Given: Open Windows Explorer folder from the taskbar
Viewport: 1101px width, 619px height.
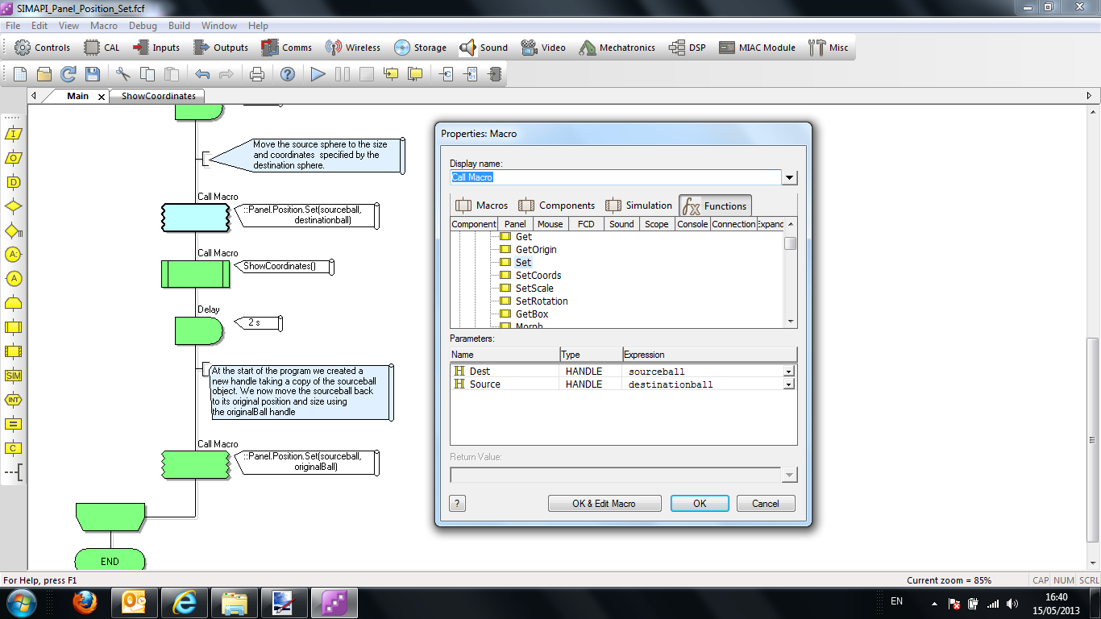Looking at the screenshot, I should [235, 603].
